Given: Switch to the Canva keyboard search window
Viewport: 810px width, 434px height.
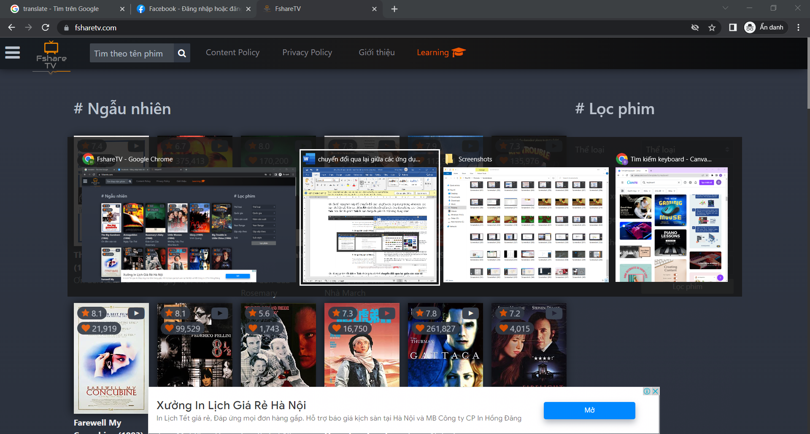Looking at the screenshot, I should (x=671, y=219).
